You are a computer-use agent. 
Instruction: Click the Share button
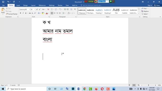pyautogui.click(x=157, y=5)
